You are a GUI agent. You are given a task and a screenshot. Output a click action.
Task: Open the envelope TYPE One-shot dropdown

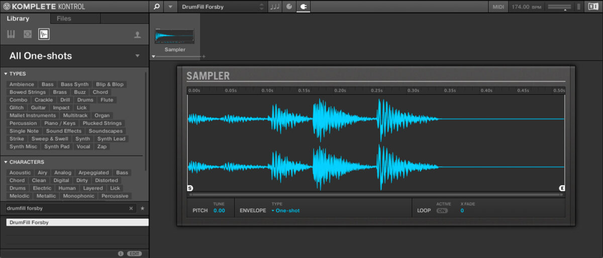pyautogui.click(x=285, y=210)
